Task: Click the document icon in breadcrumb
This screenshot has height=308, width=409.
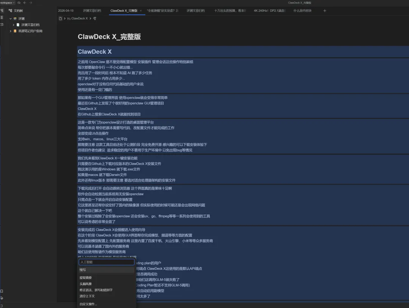Action: 61,19
